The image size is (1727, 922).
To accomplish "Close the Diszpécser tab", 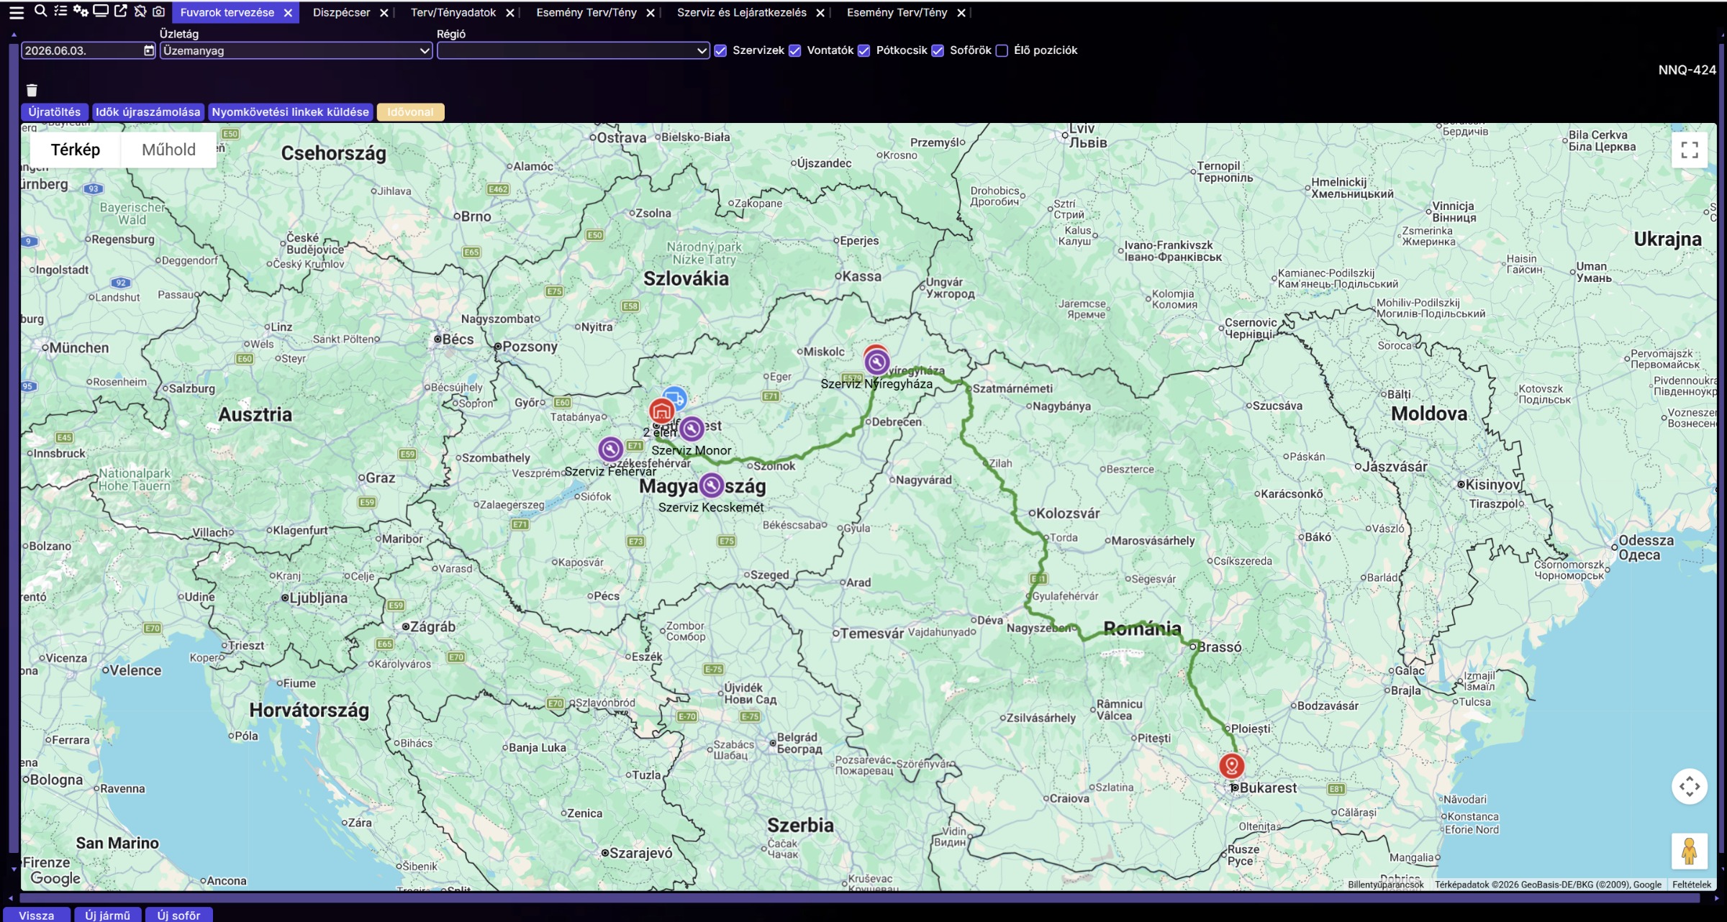I will pyautogui.click(x=384, y=13).
